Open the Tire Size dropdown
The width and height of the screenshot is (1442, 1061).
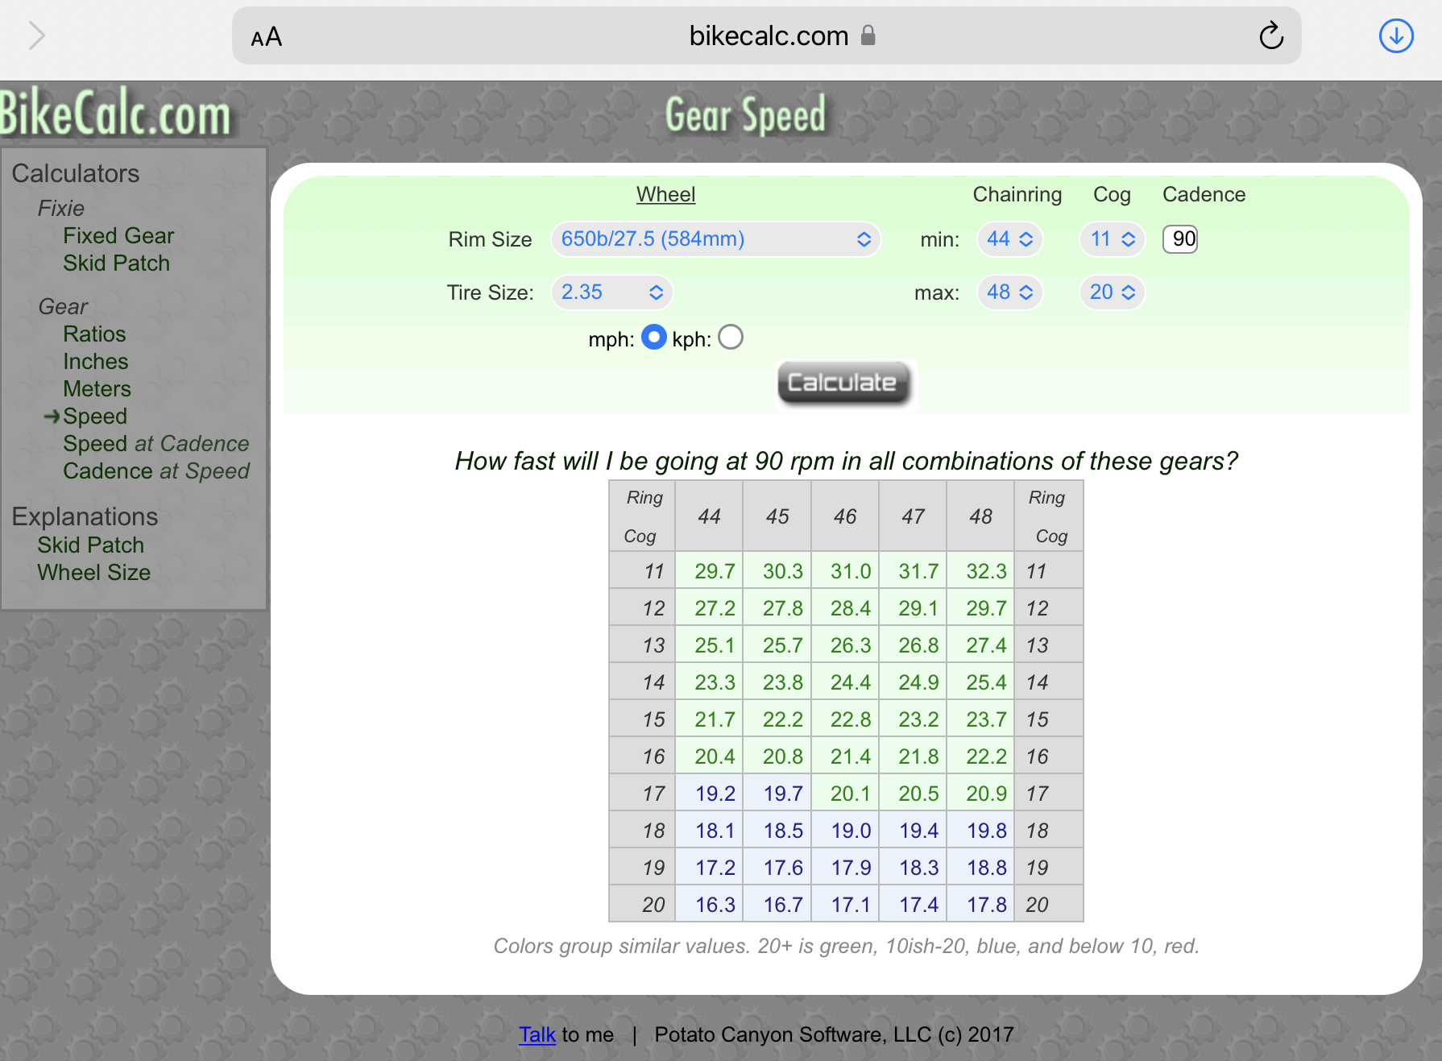[x=611, y=292]
